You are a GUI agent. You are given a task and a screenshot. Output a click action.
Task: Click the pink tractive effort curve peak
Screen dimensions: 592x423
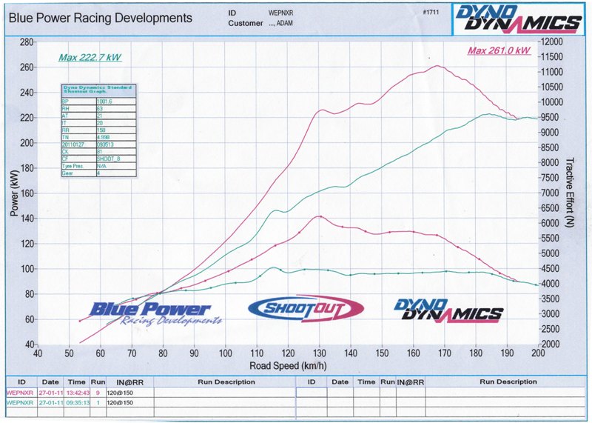point(320,216)
